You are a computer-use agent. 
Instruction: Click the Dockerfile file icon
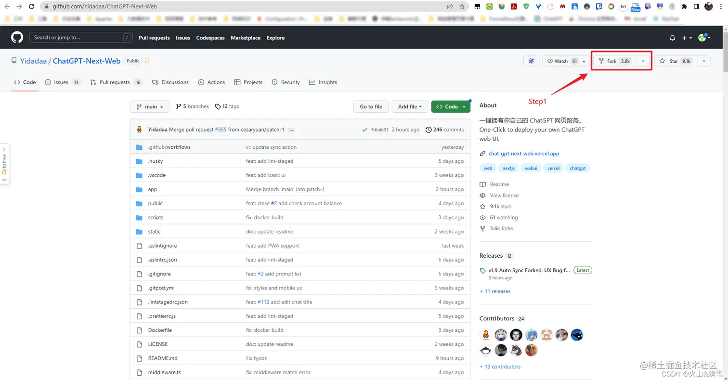pyautogui.click(x=139, y=330)
